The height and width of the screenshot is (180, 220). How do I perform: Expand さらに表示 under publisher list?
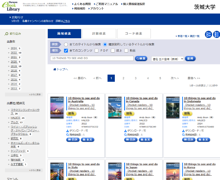pyautogui.click(x=35, y=170)
